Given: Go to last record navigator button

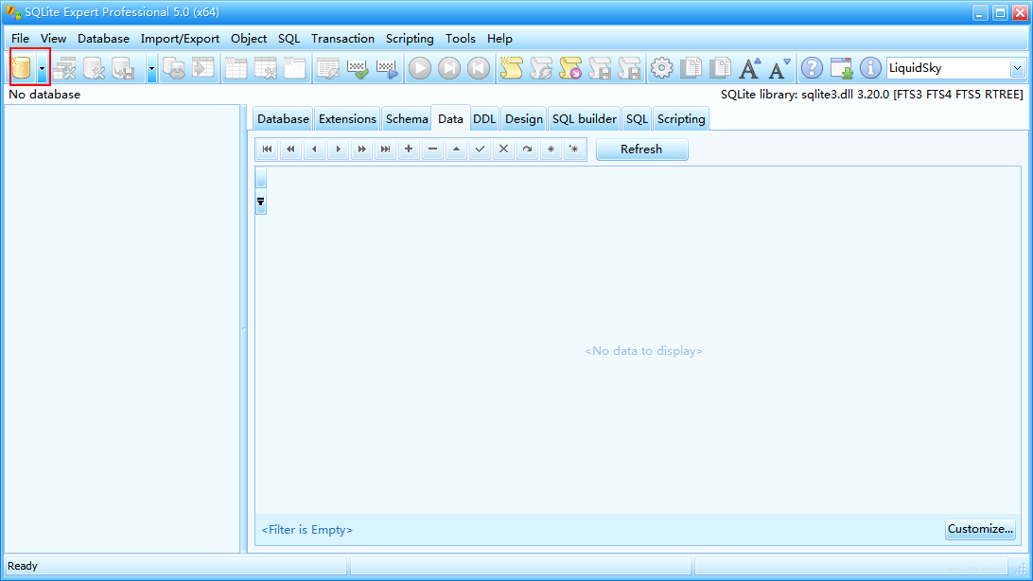Looking at the screenshot, I should coord(385,150).
